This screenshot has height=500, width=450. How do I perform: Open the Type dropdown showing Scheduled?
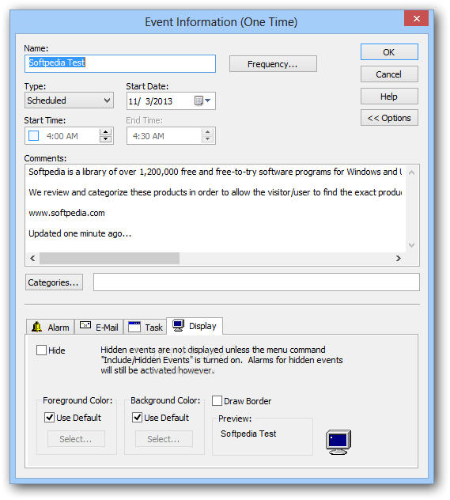[69, 100]
